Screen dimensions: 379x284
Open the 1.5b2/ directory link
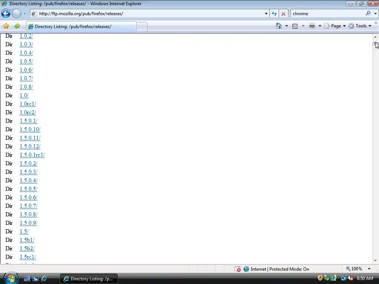pos(27,248)
